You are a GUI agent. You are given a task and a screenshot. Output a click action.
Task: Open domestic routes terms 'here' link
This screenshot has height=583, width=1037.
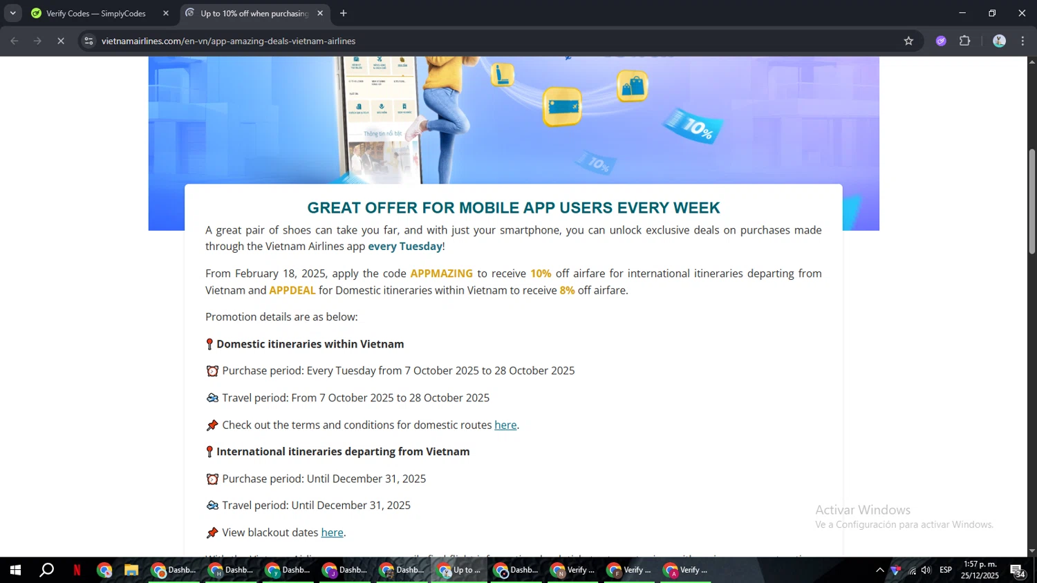tap(505, 425)
